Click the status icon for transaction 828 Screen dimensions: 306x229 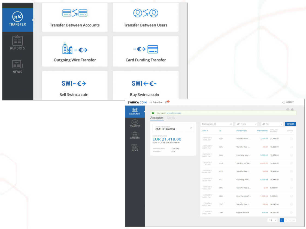point(291,139)
